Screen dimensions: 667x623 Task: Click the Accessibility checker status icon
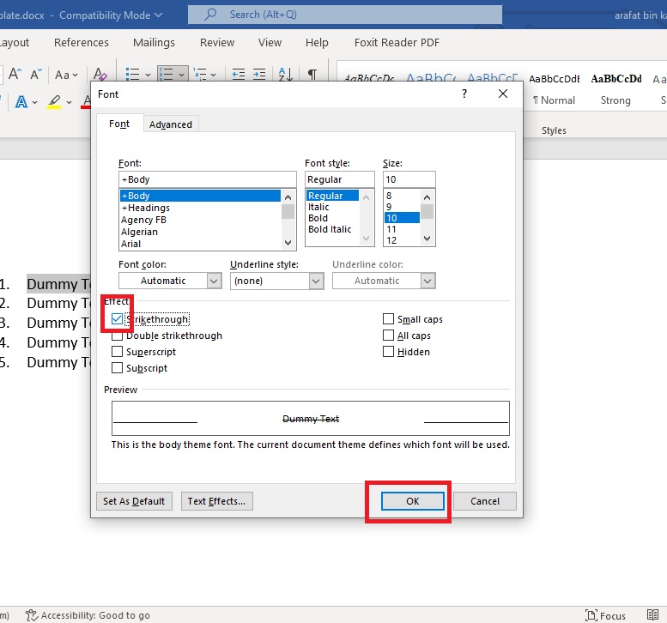32,615
